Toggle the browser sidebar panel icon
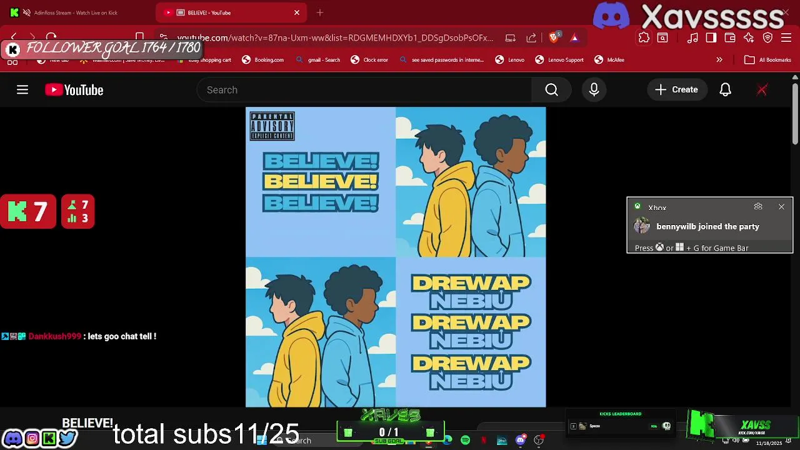The height and width of the screenshot is (450, 800). click(x=711, y=37)
